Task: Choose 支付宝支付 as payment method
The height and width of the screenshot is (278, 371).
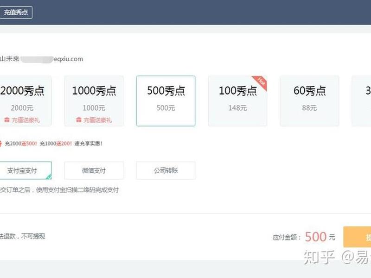Action: click(26, 171)
